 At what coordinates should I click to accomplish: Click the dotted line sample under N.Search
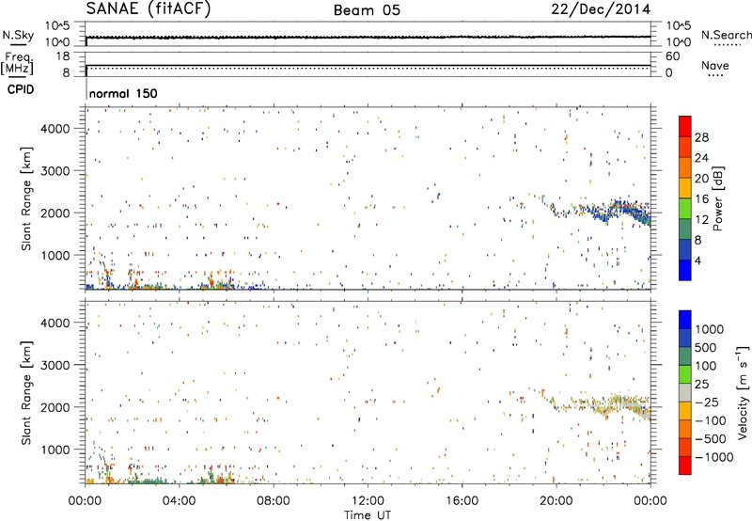[x=728, y=45]
